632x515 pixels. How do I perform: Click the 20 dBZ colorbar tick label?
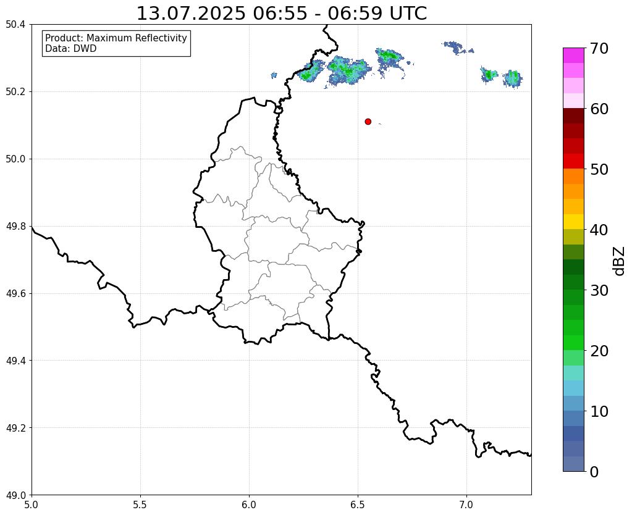click(599, 351)
